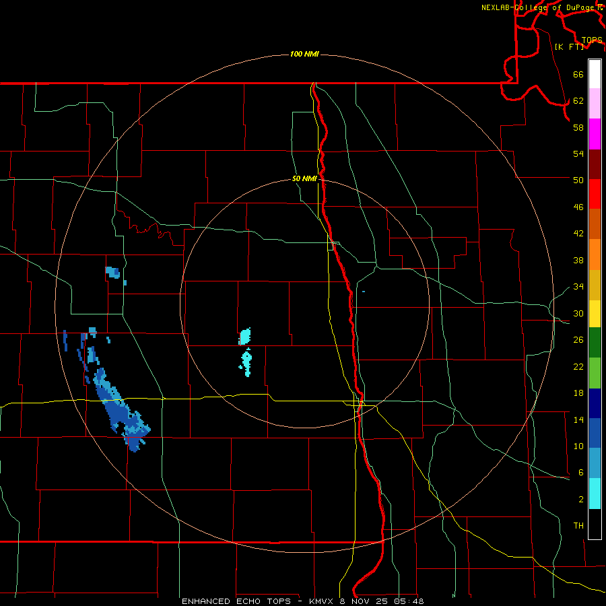Click the dark red (maroon) legend block
606x606 pixels.
click(x=595, y=164)
